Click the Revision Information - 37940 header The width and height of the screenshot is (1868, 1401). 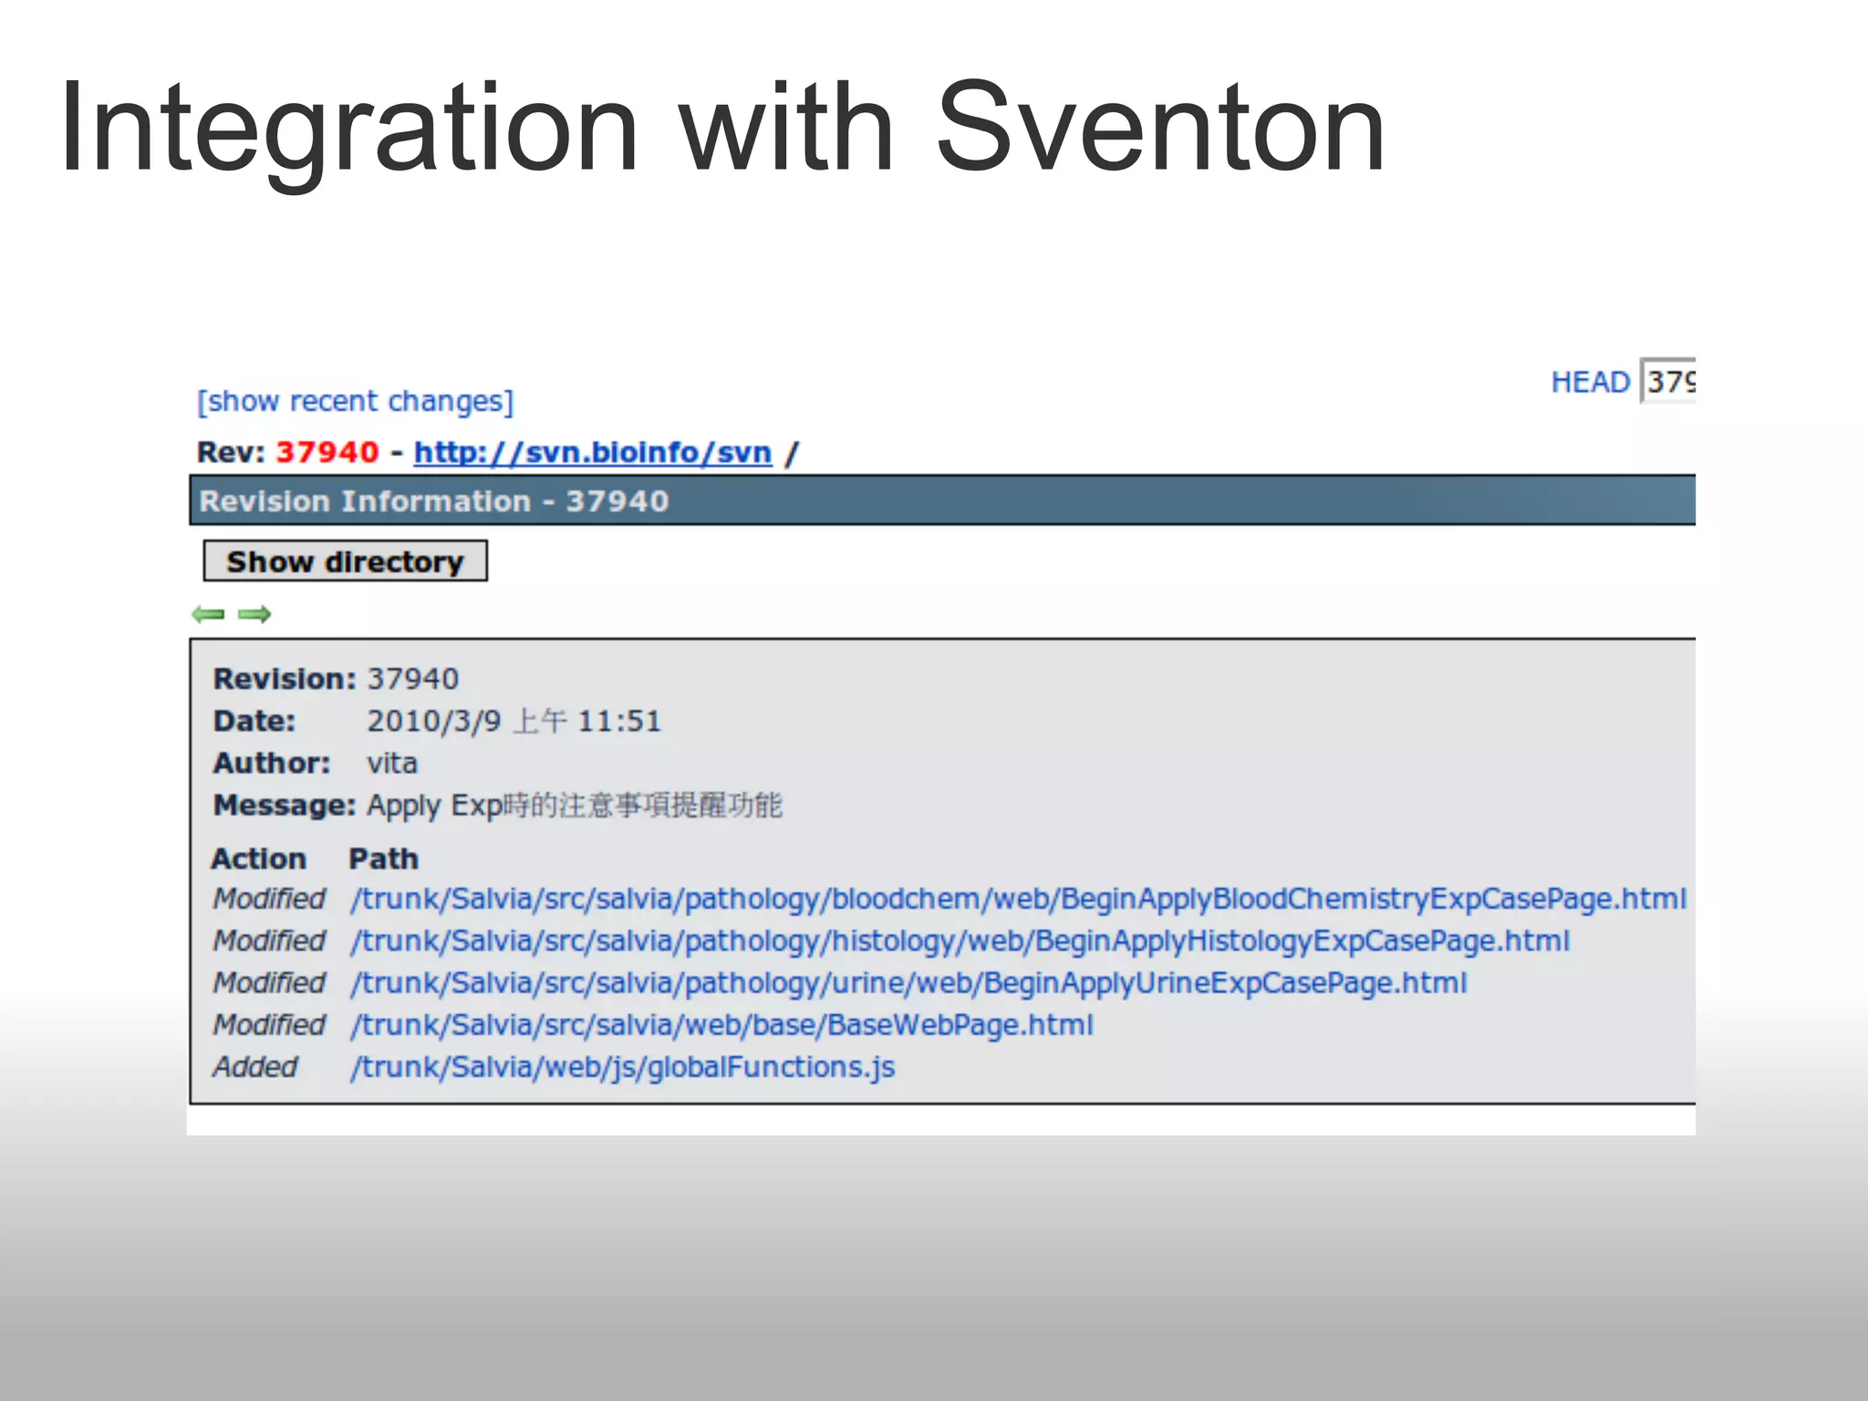(942, 501)
